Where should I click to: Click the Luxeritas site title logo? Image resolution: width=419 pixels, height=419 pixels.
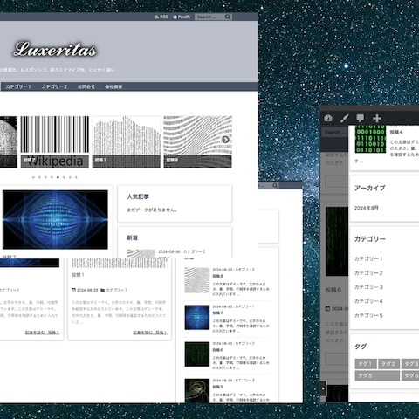tap(55, 50)
